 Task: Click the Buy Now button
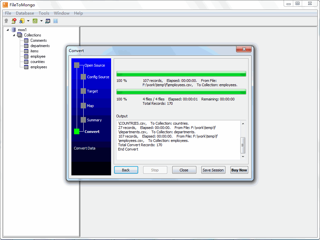[239, 170]
